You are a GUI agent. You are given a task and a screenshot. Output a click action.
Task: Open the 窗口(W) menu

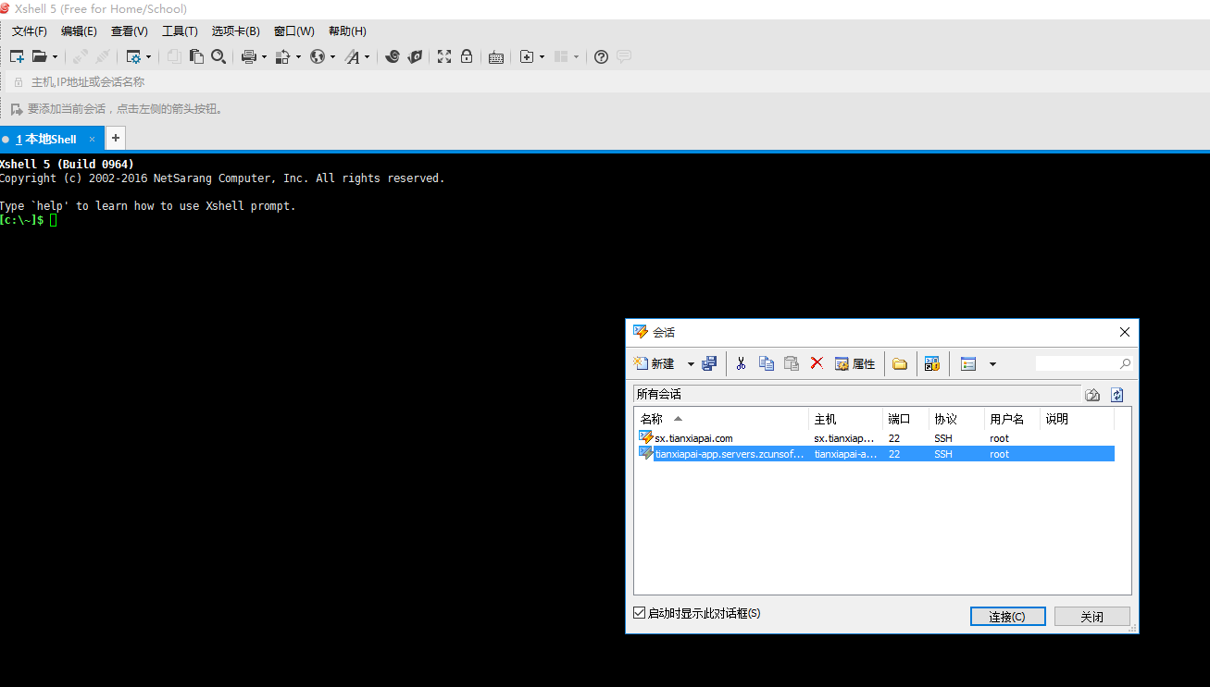pyautogui.click(x=294, y=31)
